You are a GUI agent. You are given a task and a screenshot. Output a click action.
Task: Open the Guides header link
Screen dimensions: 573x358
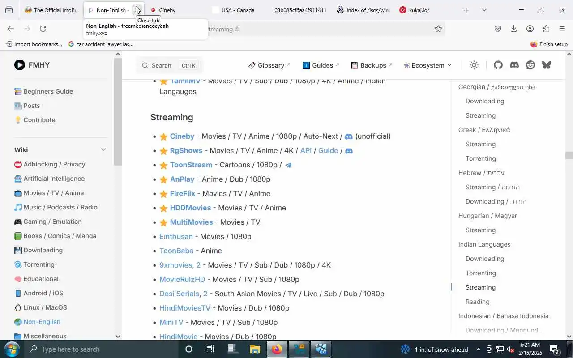[321, 65]
